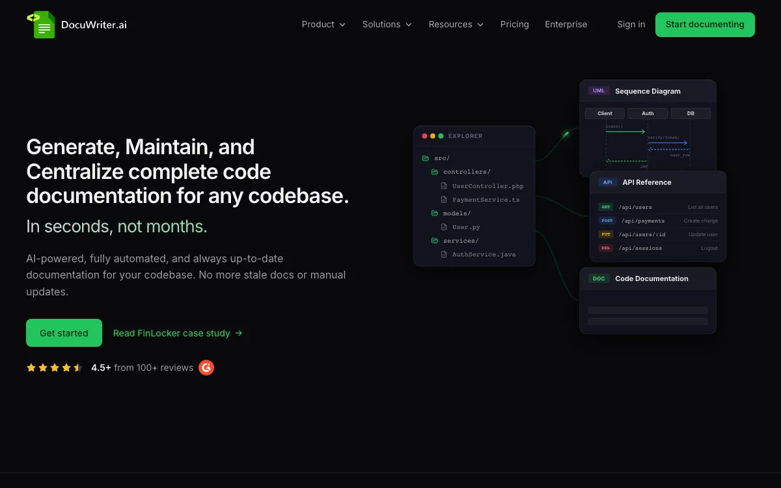Select the /api/sessions endpoint
The image size is (781, 488).
(640, 248)
